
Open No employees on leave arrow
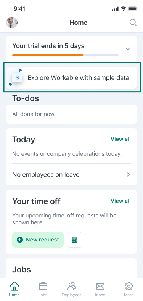tap(129, 174)
